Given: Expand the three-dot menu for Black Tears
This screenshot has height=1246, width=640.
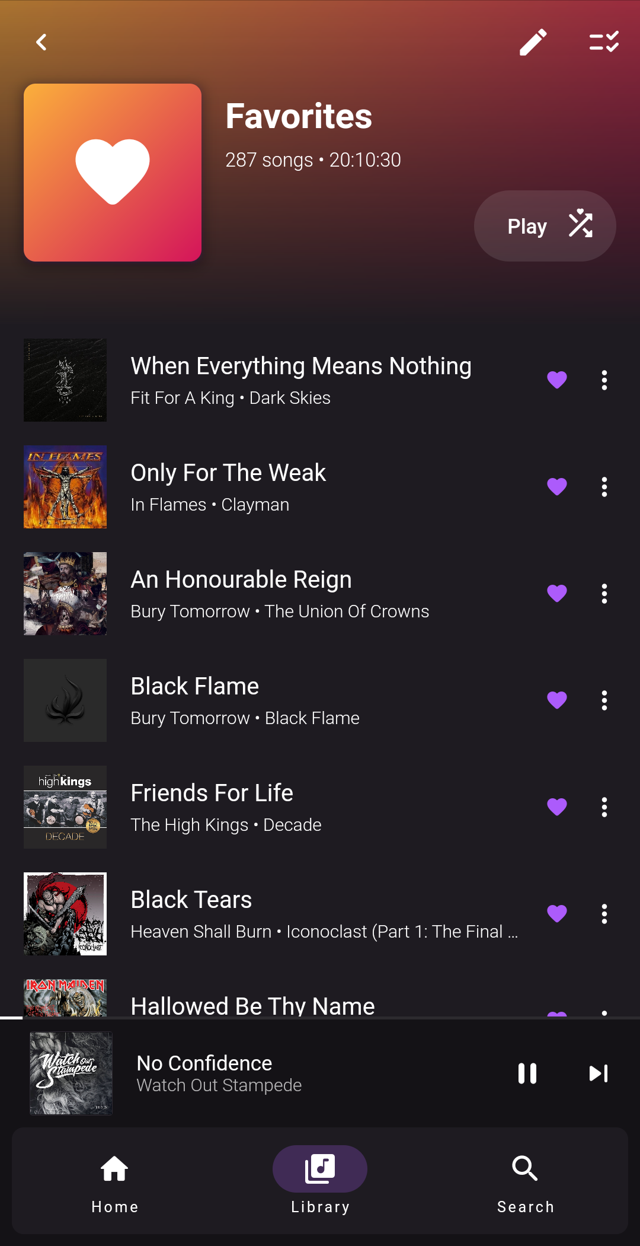Looking at the screenshot, I should click(x=604, y=914).
